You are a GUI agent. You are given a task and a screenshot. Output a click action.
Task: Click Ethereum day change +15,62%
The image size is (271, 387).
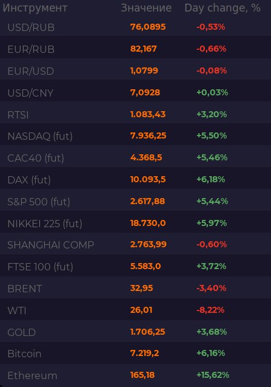coord(213,375)
